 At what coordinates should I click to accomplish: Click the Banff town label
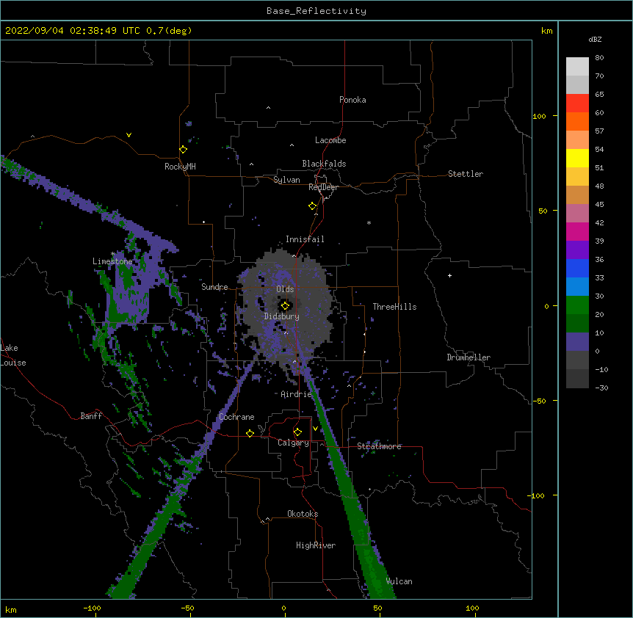pyautogui.click(x=91, y=416)
